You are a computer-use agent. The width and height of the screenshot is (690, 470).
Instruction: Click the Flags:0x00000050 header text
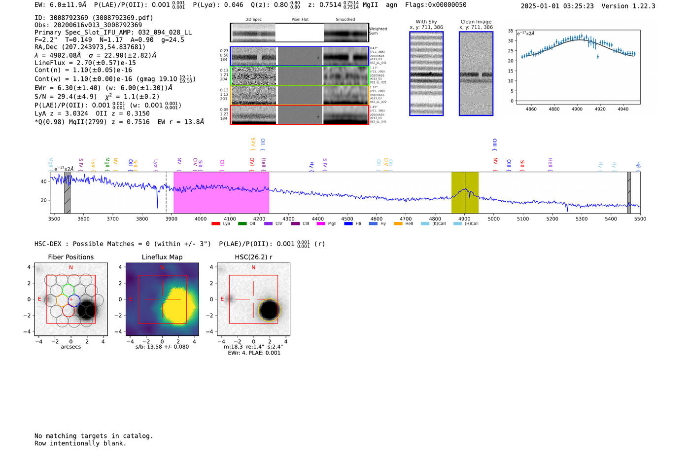pos(436,5)
